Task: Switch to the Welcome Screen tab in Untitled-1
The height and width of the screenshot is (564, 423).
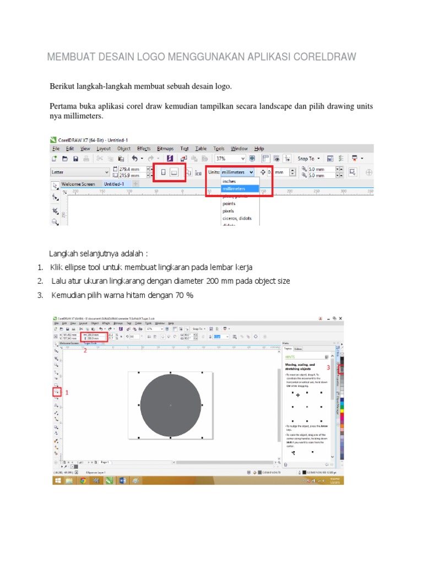Action: (x=78, y=184)
